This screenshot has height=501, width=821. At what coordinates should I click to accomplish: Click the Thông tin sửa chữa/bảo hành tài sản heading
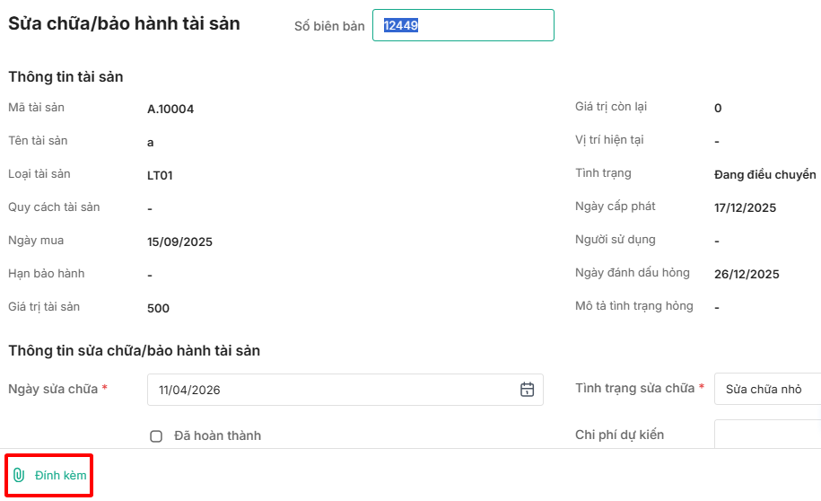(x=134, y=350)
